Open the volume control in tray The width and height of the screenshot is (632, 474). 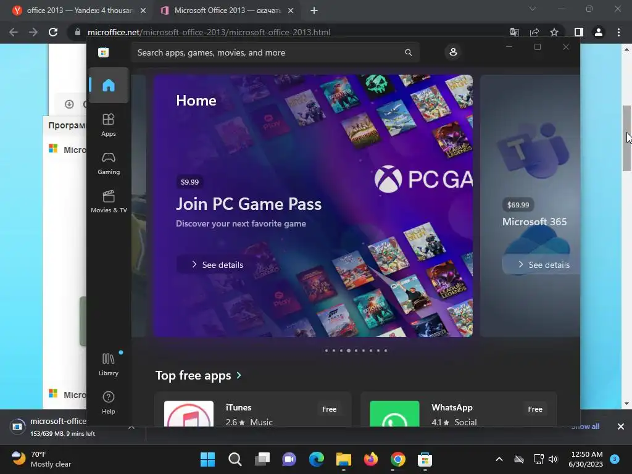pyautogui.click(x=553, y=459)
